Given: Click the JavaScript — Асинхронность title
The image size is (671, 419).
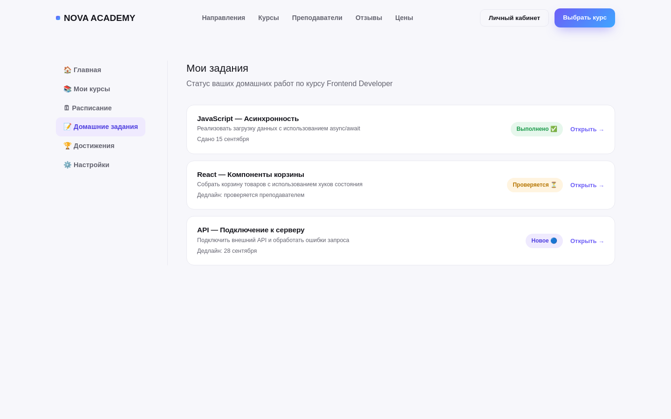Looking at the screenshot, I should [x=248, y=119].
